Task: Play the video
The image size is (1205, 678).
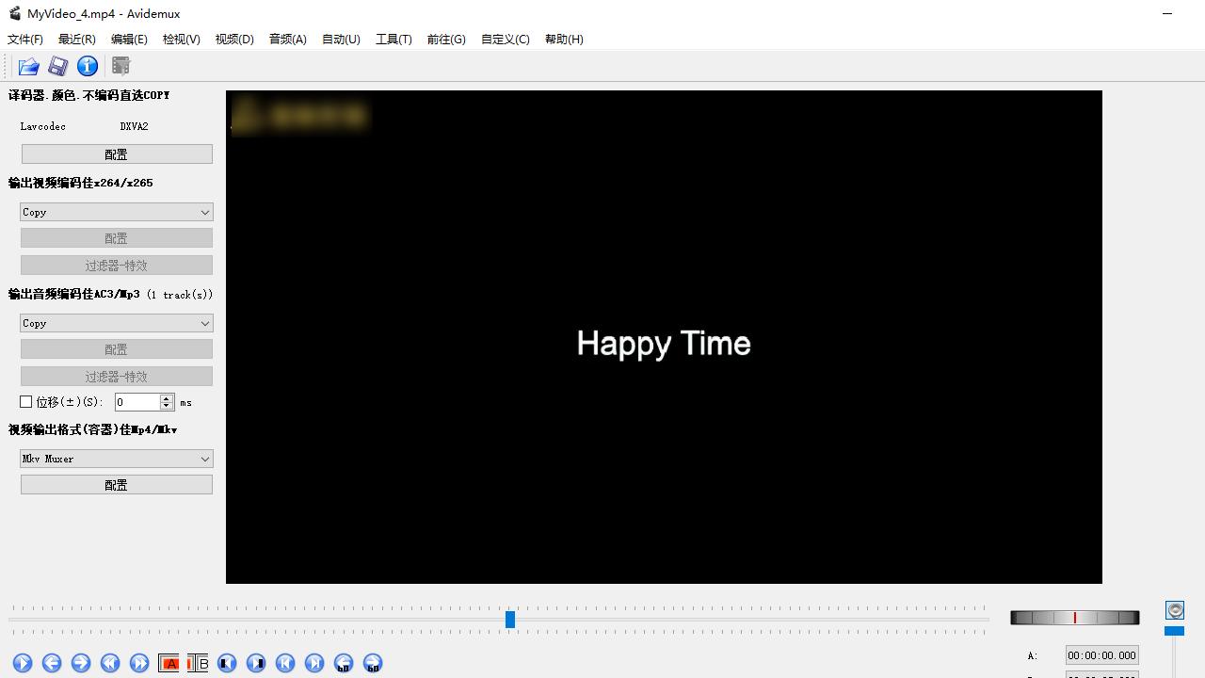Action: [x=23, y=663]
